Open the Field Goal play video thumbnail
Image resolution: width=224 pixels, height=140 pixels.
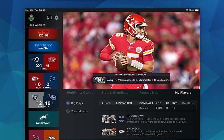(109, 132)
